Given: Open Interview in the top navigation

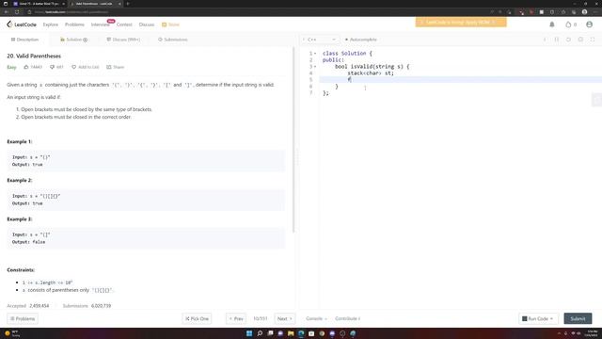Looking at the screenshot, I should pos(101,24).
